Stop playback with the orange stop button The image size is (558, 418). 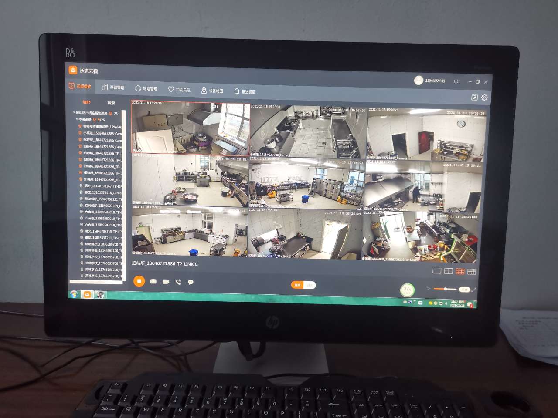139,281
